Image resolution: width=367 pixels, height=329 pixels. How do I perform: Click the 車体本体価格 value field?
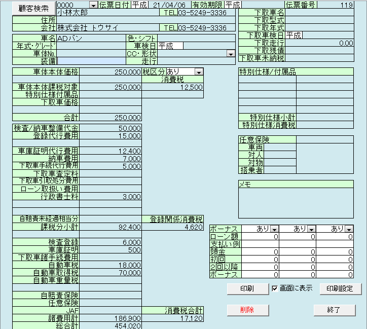(110, 72)
